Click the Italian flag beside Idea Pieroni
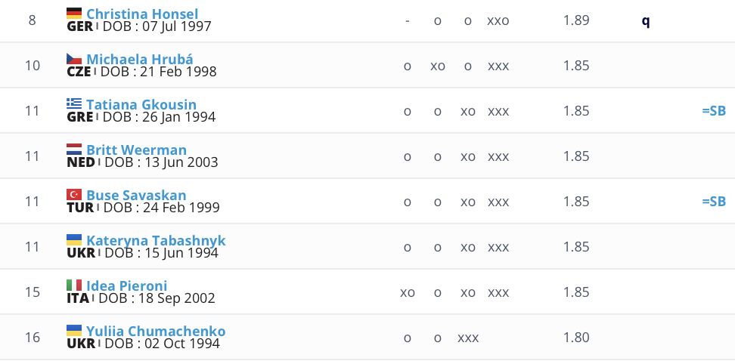Viewport: 735px width, 361px height. click(74, 285)
